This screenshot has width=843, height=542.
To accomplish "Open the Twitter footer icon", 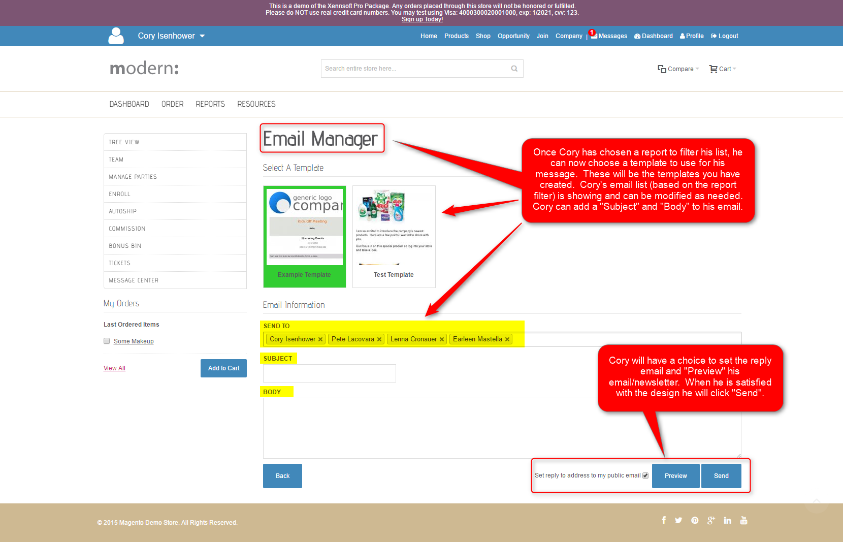I will pos(678,520).
